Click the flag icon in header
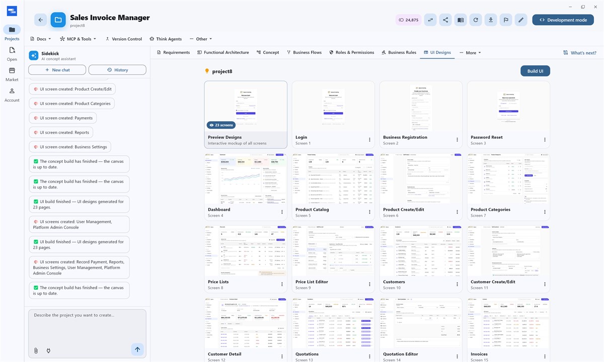The width and height of the screenshot is (604, 362). (x=506, y=20)
